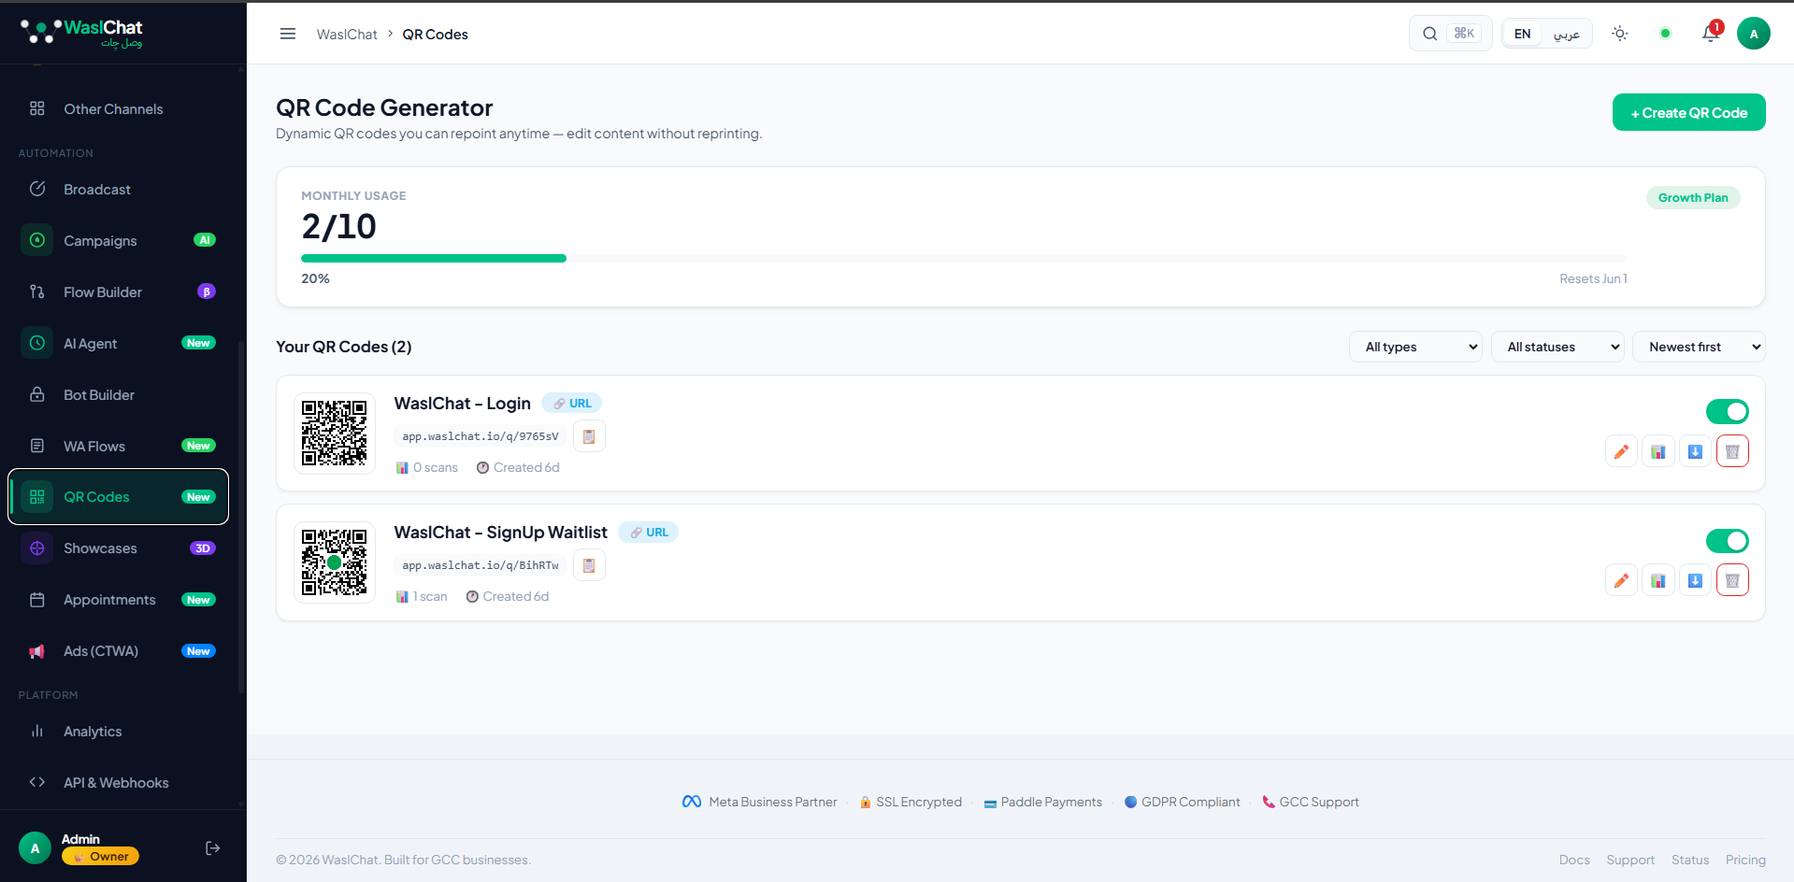Open Other Channels in the sidebar
Image resolution: width=1794 pixels, height=882 pixels.
pyautogui.click(x=119, y=109)
